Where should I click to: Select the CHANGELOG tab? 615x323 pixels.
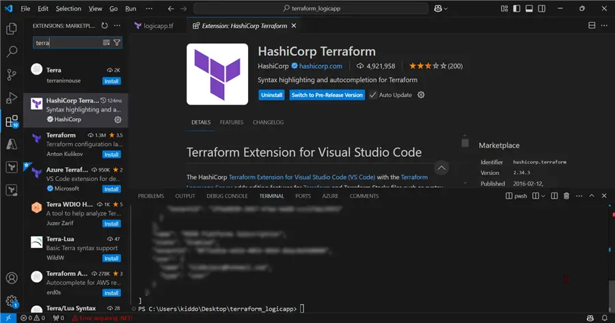[268, 122]
